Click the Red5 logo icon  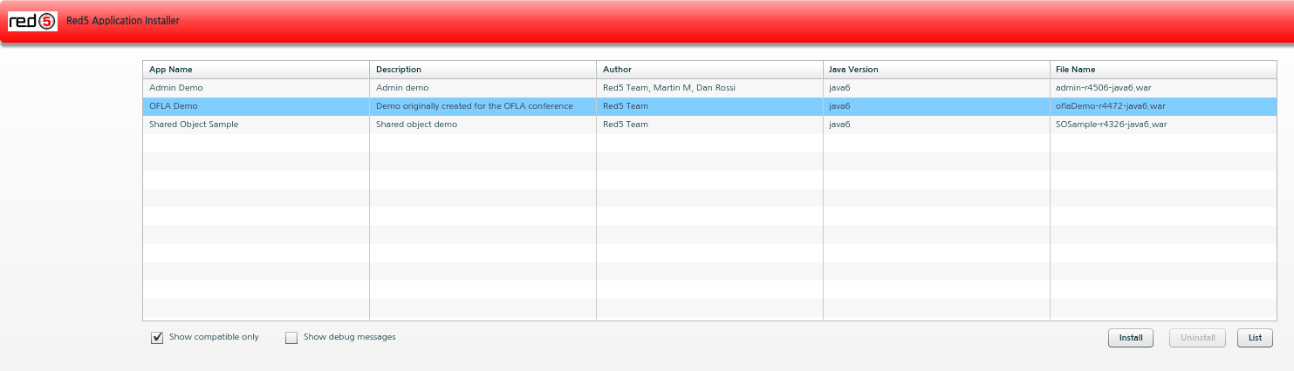tap(32, 21)
